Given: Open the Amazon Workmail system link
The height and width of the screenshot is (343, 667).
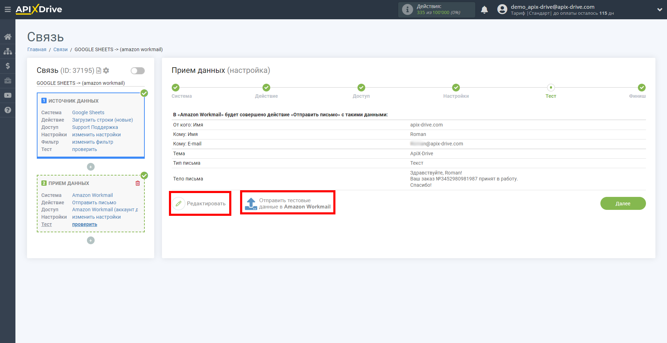Looking at the screenshot, I should pyautogui.click(x=93, y=195).
